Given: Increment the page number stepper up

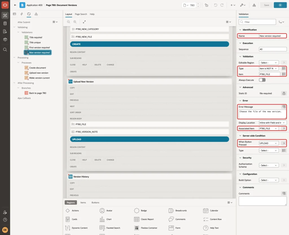Looking at the screenshot, I should pos(198,4).
